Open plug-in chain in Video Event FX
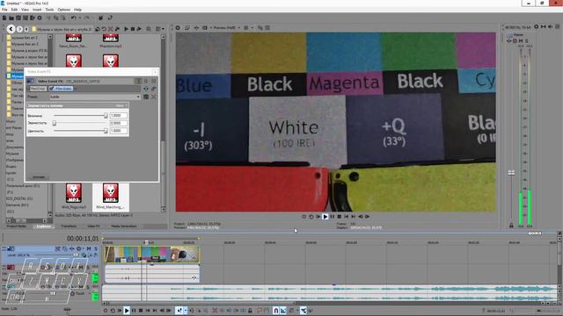563x316 pixels. pyautogui.click(x=146, y=89)
